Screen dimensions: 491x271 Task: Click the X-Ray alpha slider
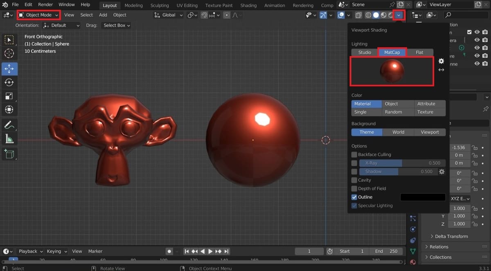pos(402,163)
